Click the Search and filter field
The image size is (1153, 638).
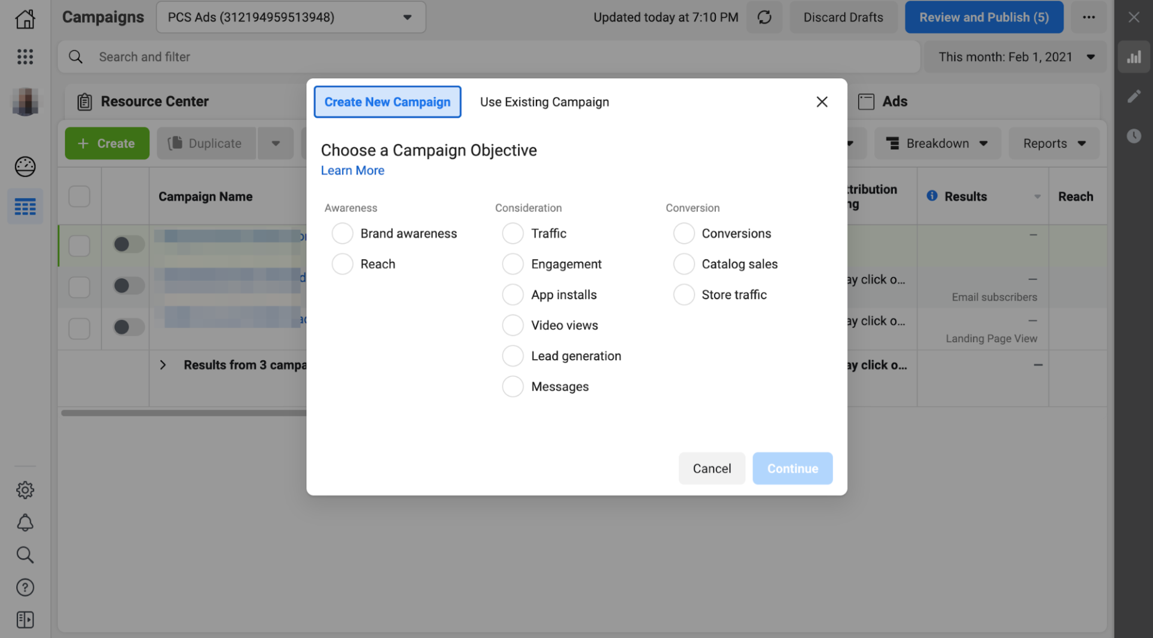[239, 57]
